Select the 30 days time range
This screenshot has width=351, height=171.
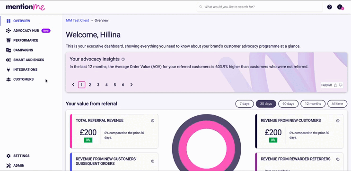coord(266,104)
